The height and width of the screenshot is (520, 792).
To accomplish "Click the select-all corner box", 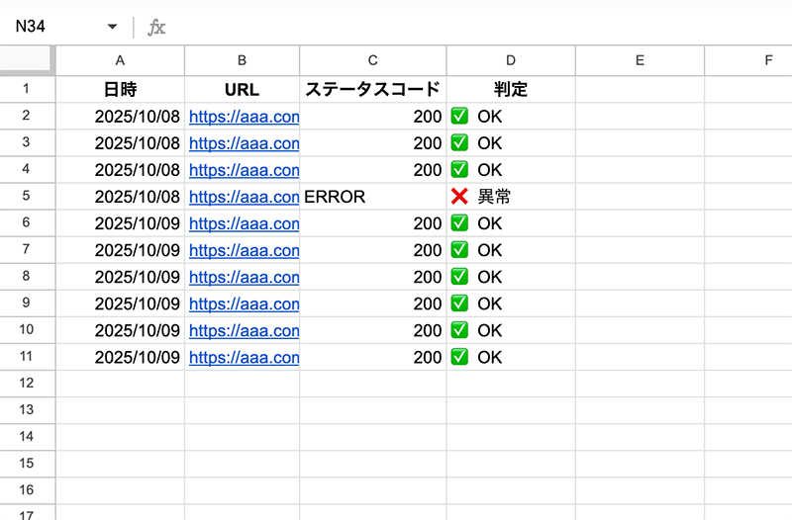I will coord(28,61).
